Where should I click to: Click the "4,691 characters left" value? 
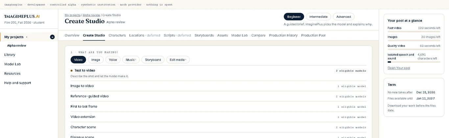tap(427, 57)
